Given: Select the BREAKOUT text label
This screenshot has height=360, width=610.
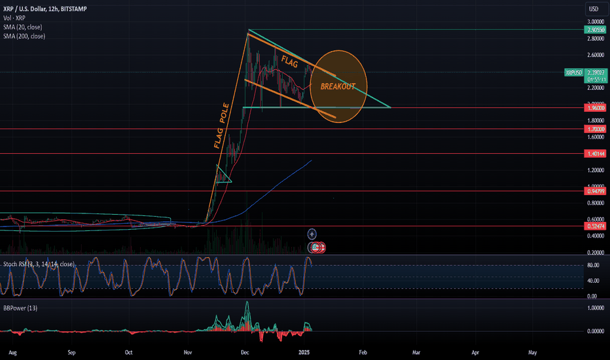Looking at the screenshot, I should (338, 86).
